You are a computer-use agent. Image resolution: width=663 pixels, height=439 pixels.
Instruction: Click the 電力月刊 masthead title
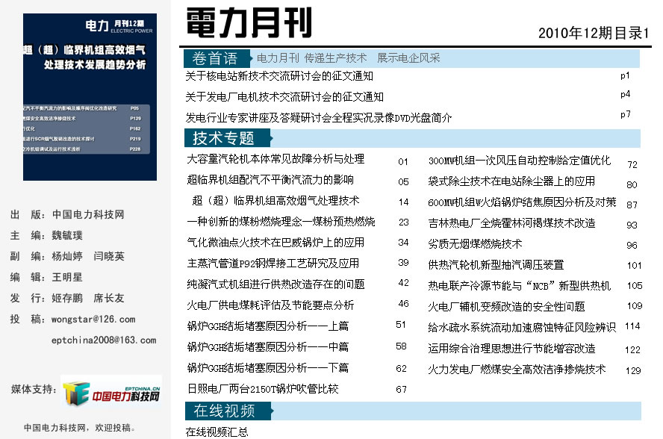point(249,22)
